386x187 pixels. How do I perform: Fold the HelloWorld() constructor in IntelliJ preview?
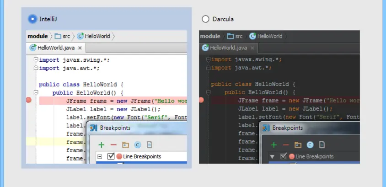[36, 92]
